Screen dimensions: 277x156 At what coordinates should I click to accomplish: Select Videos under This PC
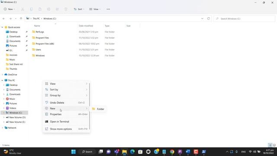(x=13, y=108)
